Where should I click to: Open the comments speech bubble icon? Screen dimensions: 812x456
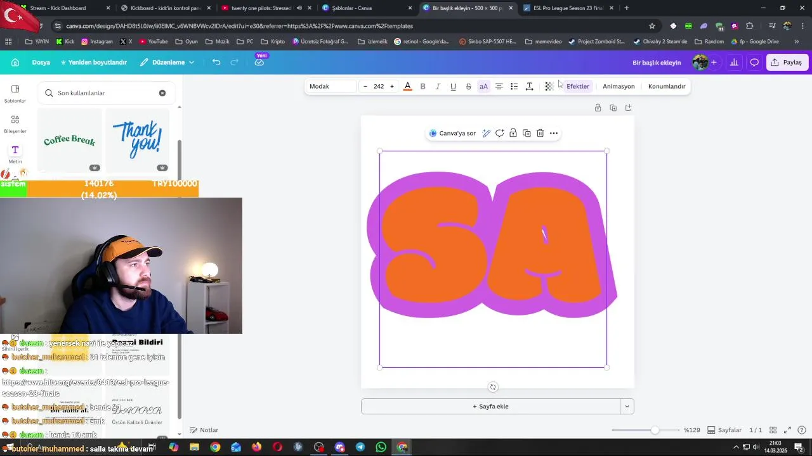pos(754,62)
